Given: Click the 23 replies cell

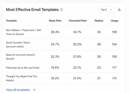Looking at the screenshot, I should (x=99, y=68).
